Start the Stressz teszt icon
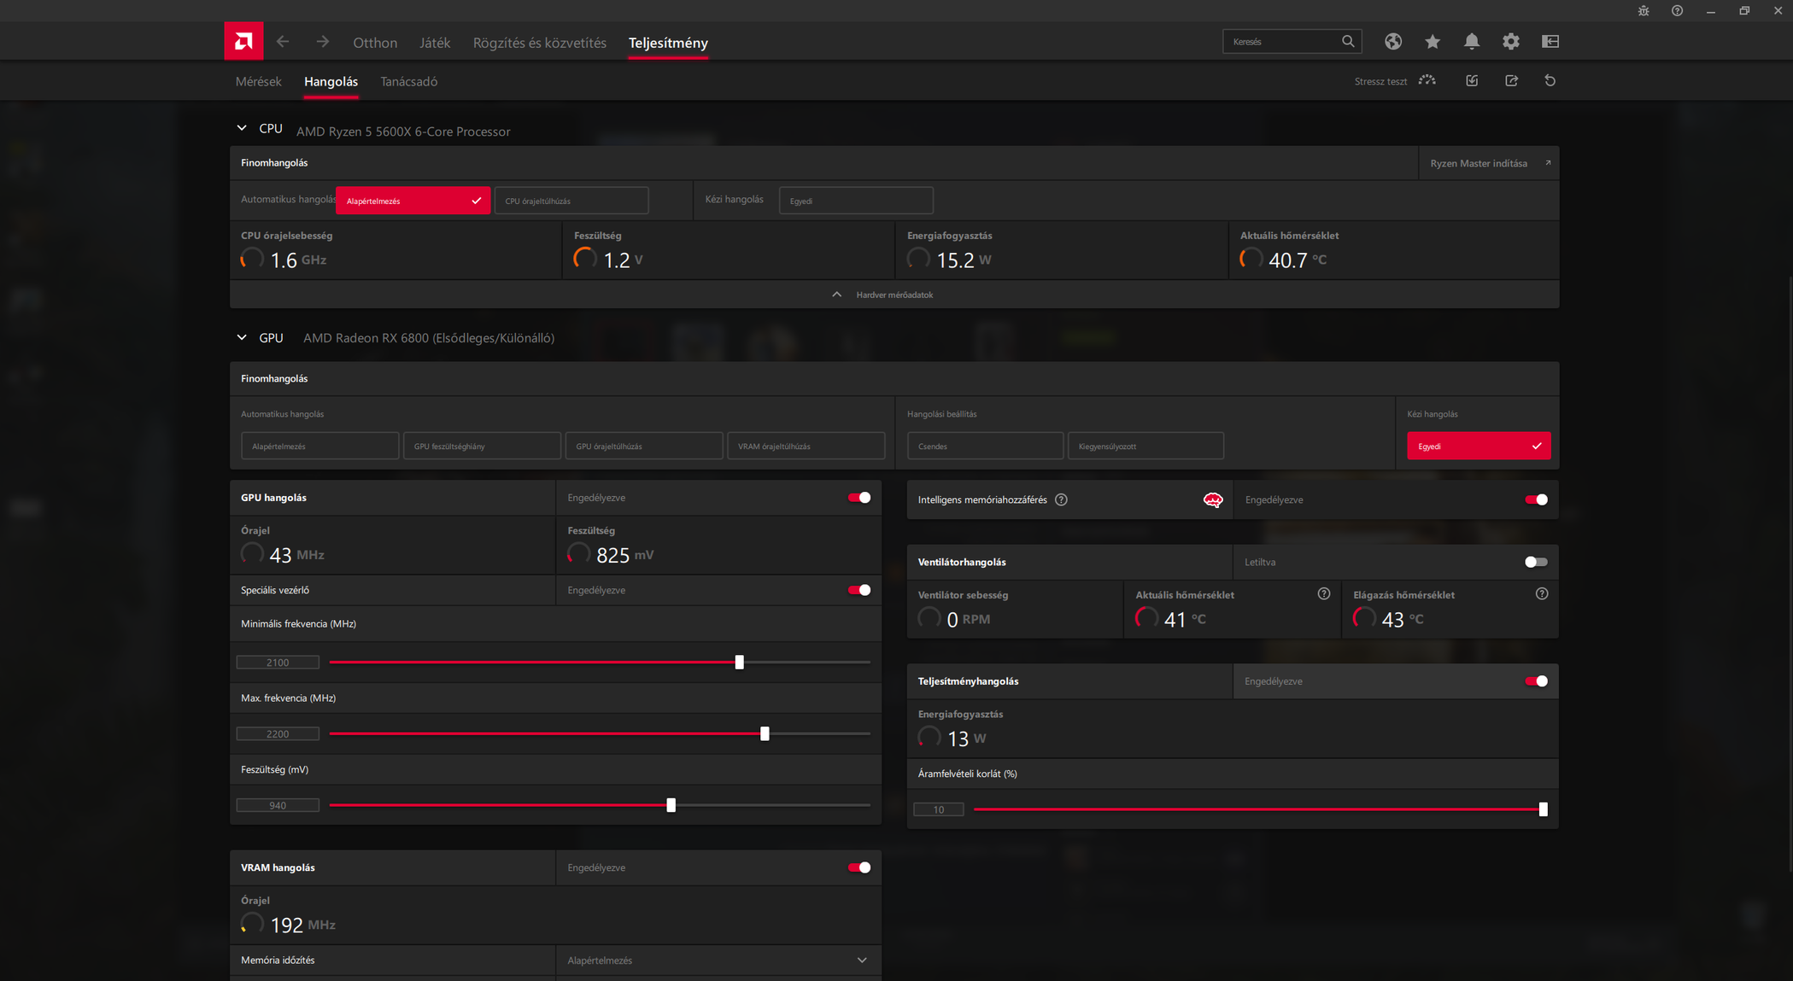This screenshot has width=1793, height=981. (x=1427, y=80)
